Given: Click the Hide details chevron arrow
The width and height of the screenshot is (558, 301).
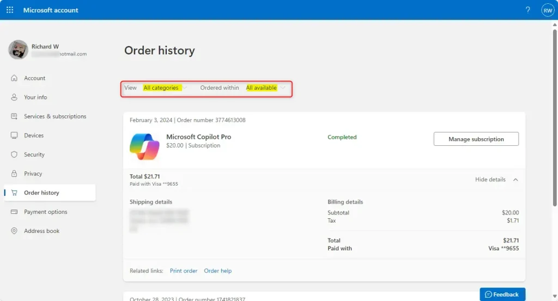Looking at the screenshot, I should click(x=515, y=180).
